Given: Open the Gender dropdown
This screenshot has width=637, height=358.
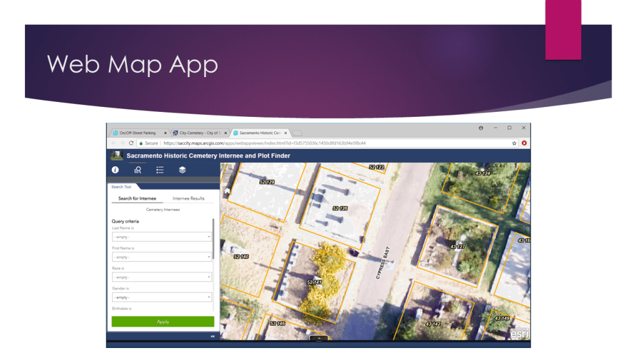Looking at the screenshot, I should [x=162, y=297].
